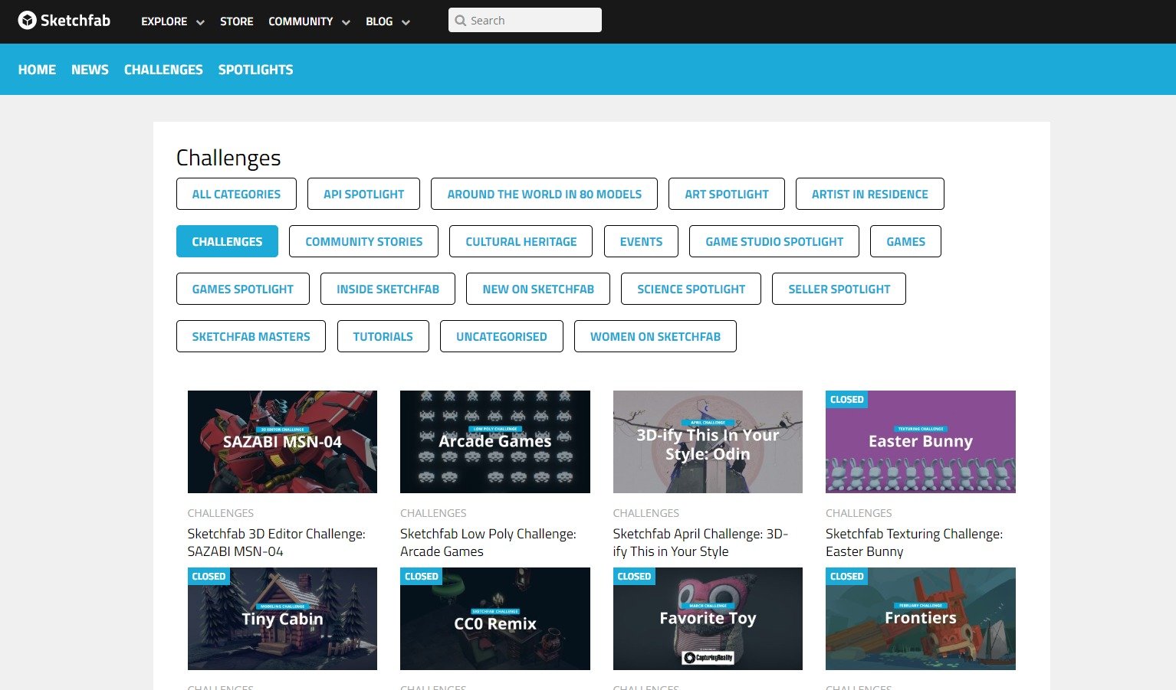Filter by Women on Sketchfab
The height and width of the screenshot is (690, 1176).
pyautogui.click(x=655, y=336)
